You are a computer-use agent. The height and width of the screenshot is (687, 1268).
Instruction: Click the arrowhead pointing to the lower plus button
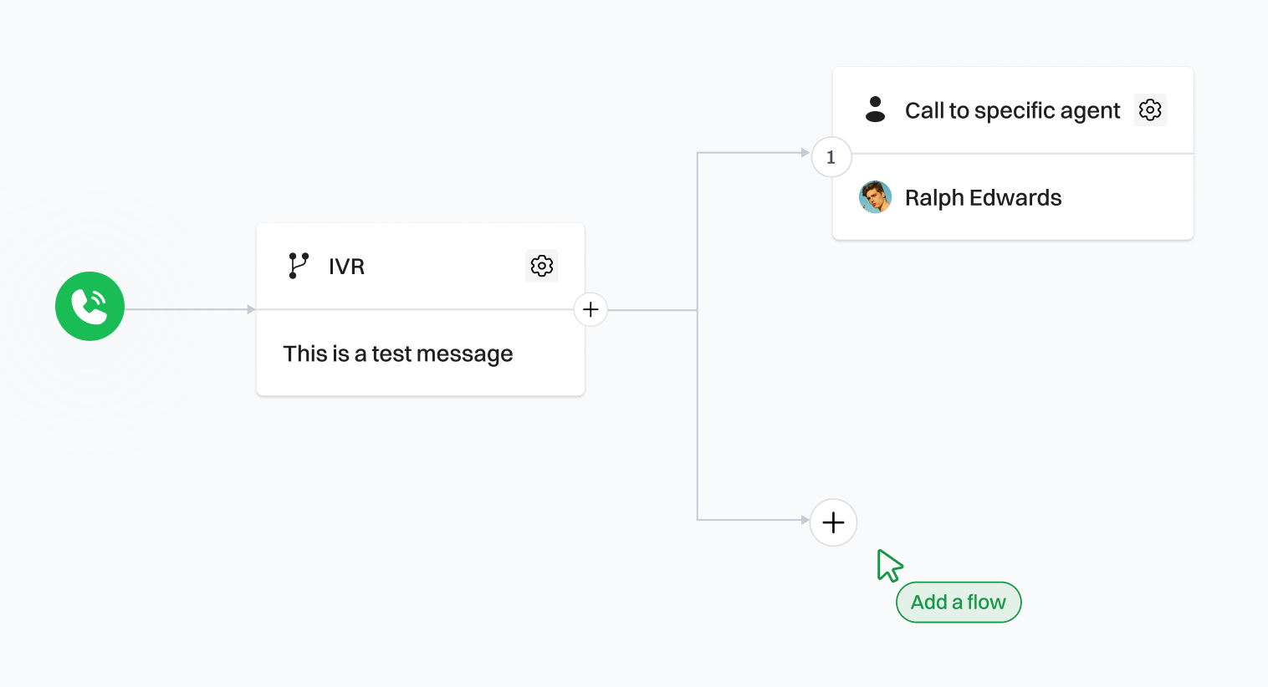coord(805,520)
